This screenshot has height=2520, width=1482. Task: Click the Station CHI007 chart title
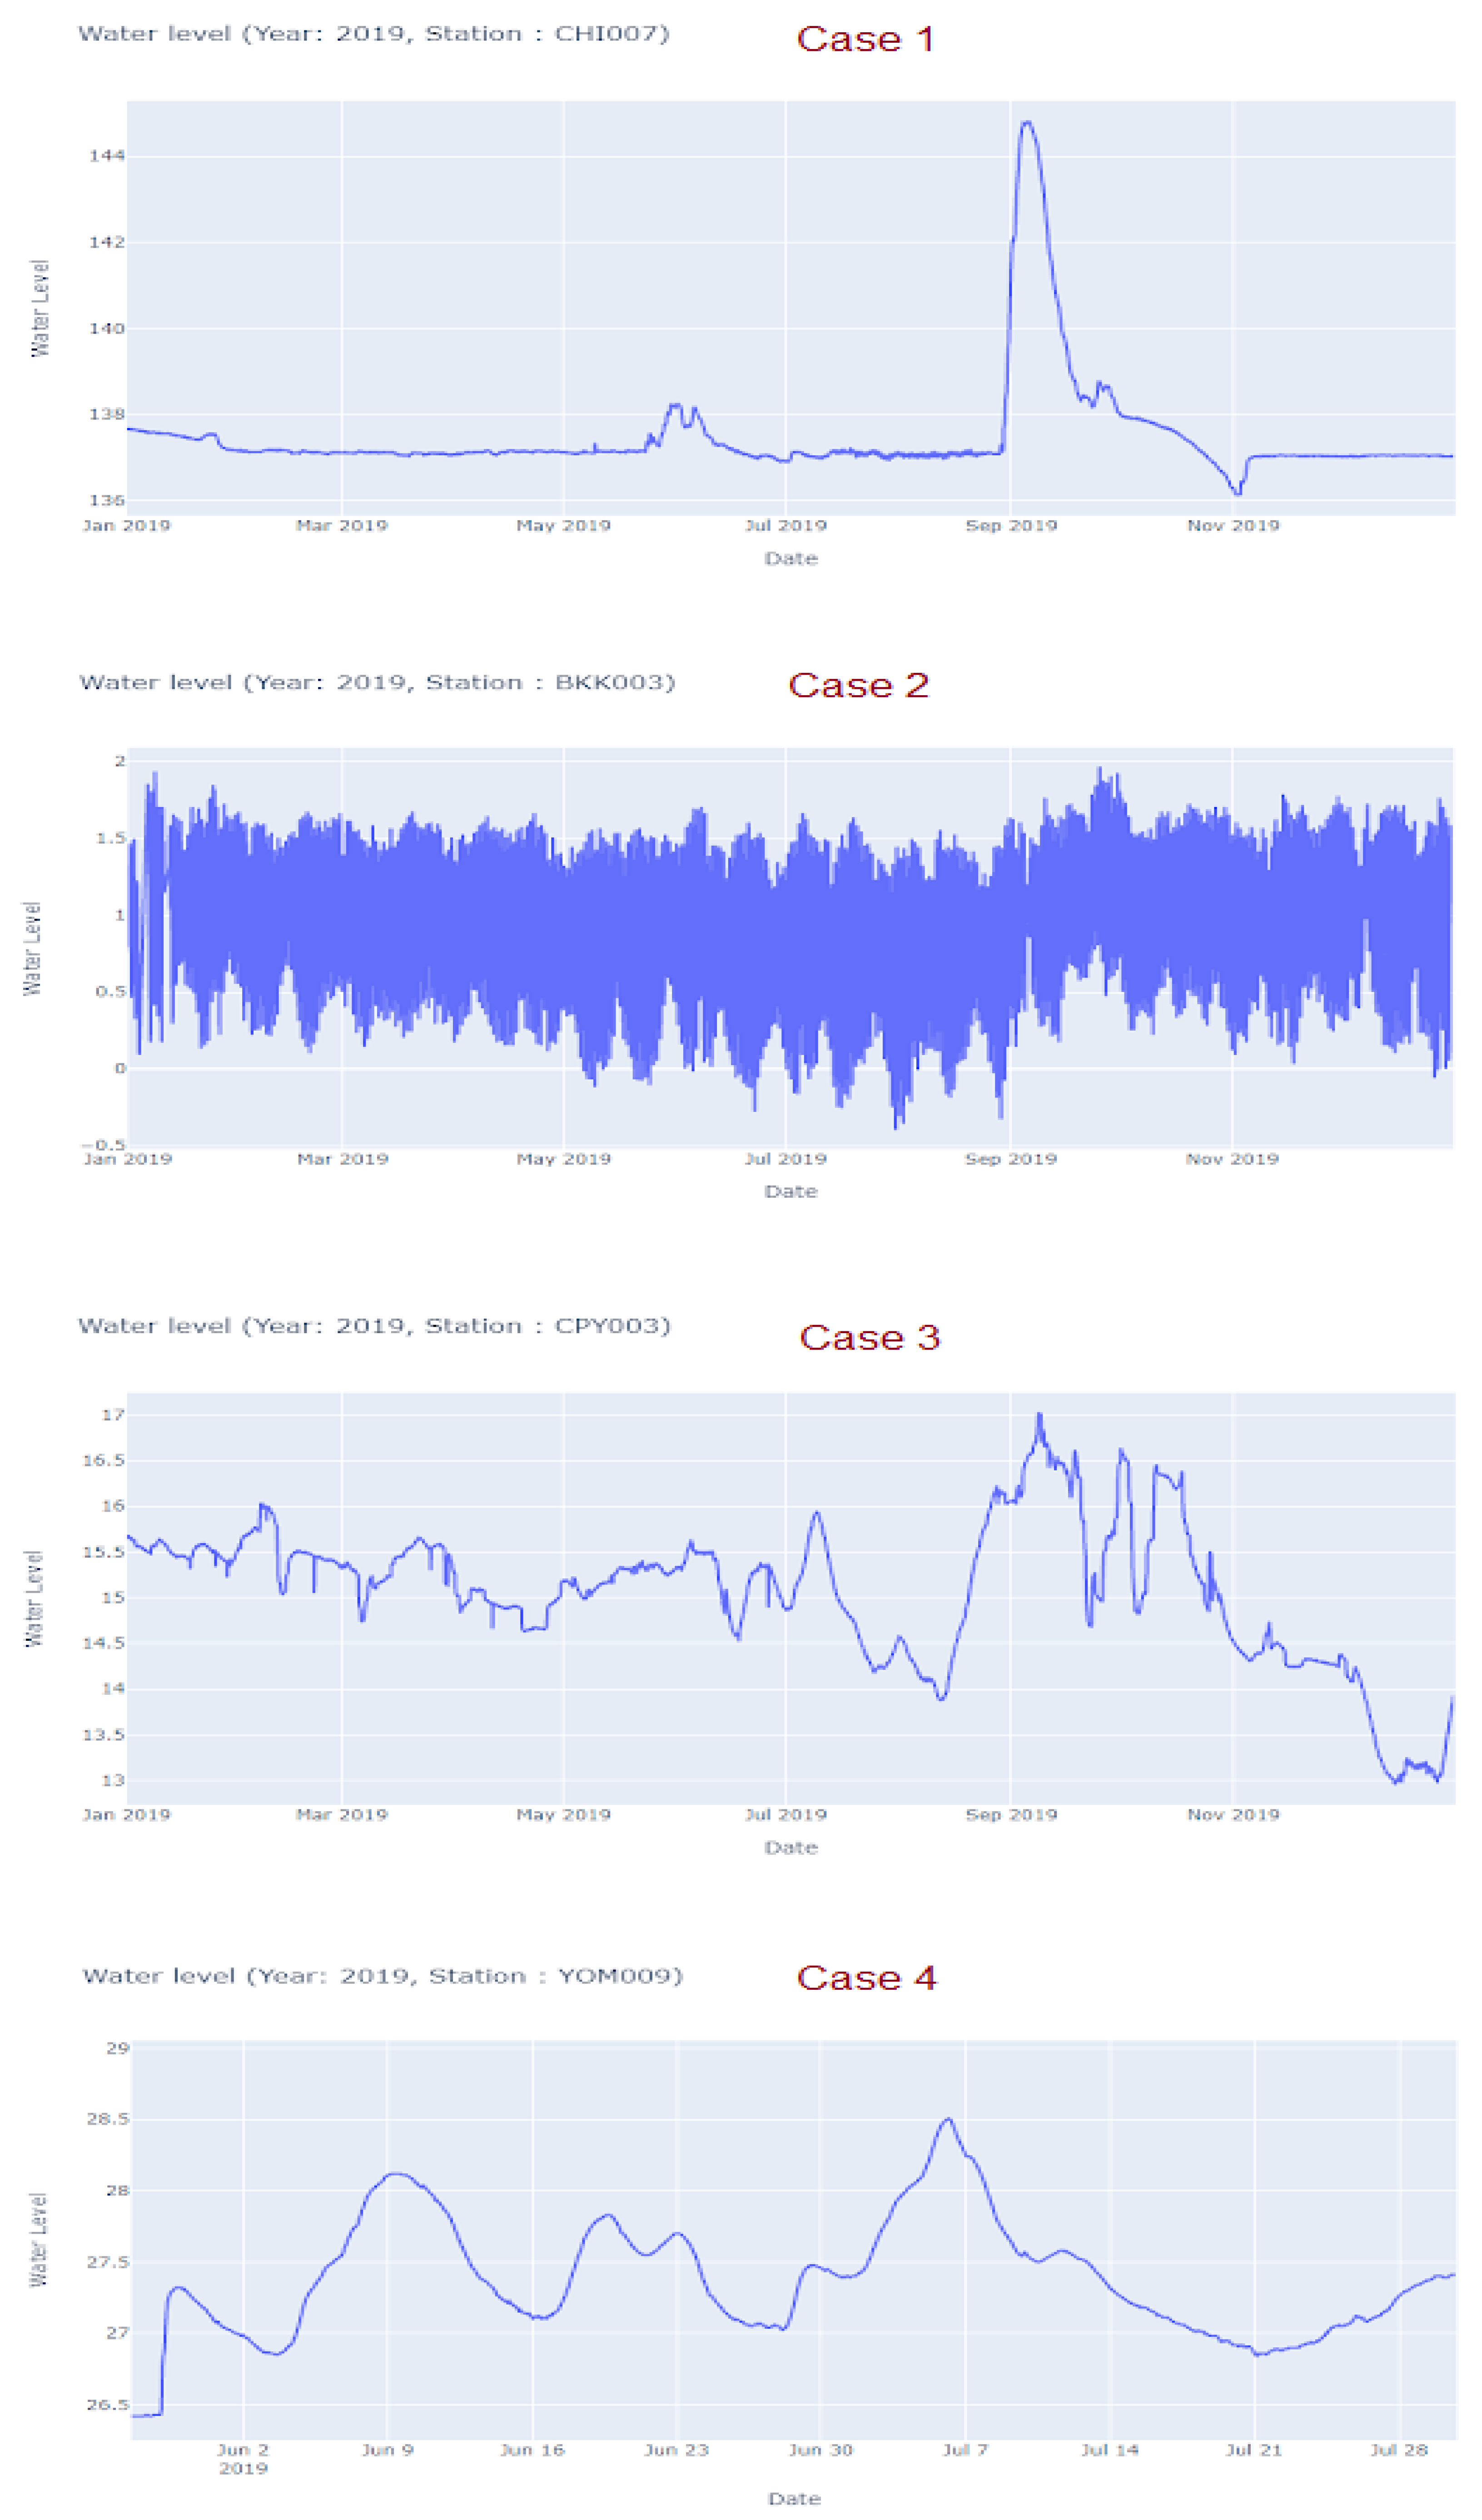[373, 34]
